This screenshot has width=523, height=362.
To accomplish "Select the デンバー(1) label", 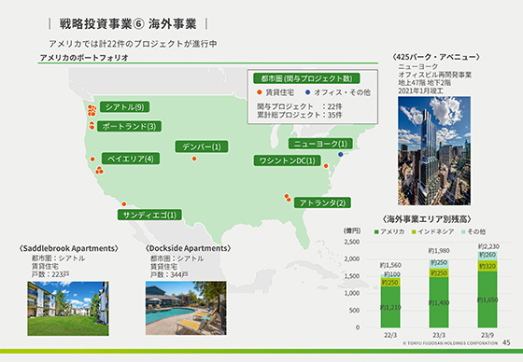I will click(202, 146).
